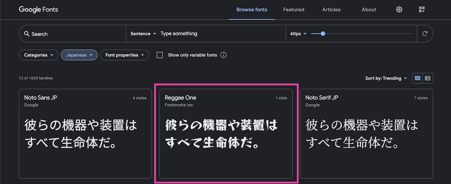Viewport: 451px width, 184px height.
Task: Switch to the Featured tab
Action: (x=293, y=10)
